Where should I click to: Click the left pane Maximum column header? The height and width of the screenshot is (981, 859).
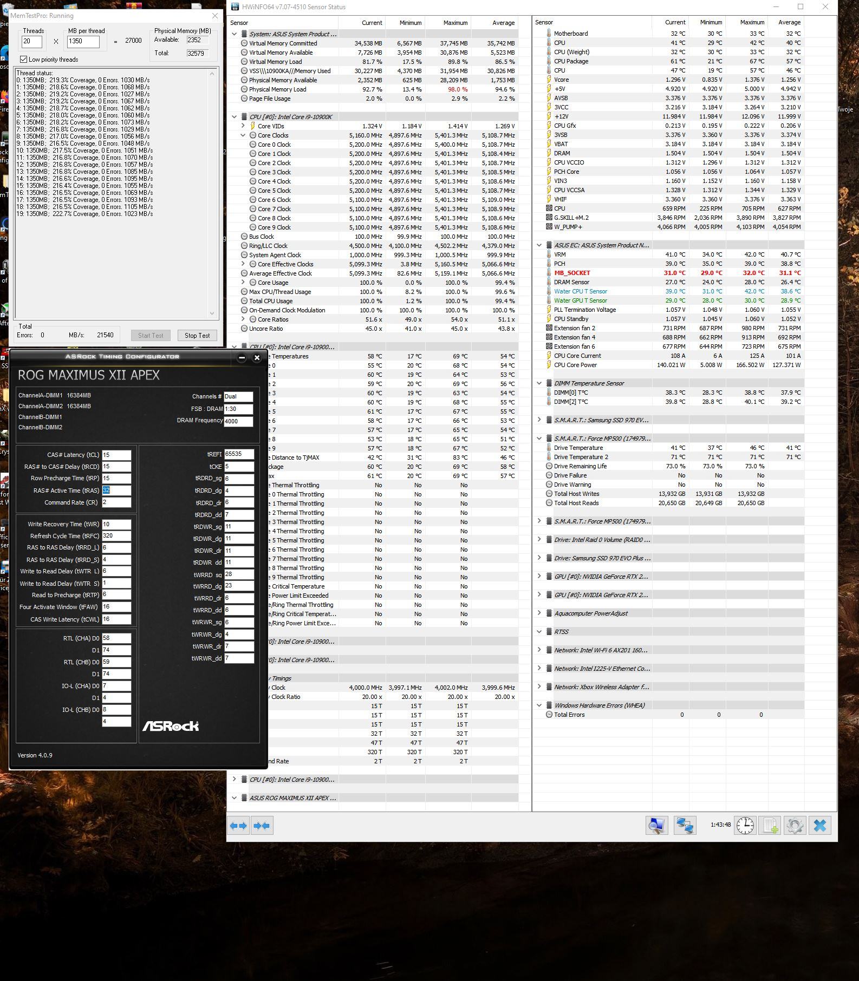click(x=448, y=23)
